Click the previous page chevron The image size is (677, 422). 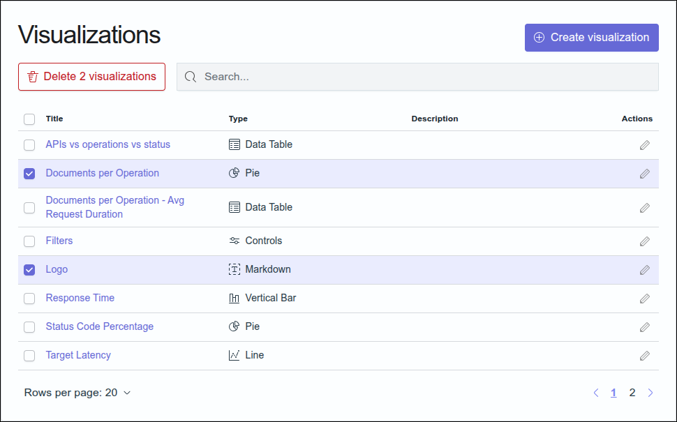point(596,393)
